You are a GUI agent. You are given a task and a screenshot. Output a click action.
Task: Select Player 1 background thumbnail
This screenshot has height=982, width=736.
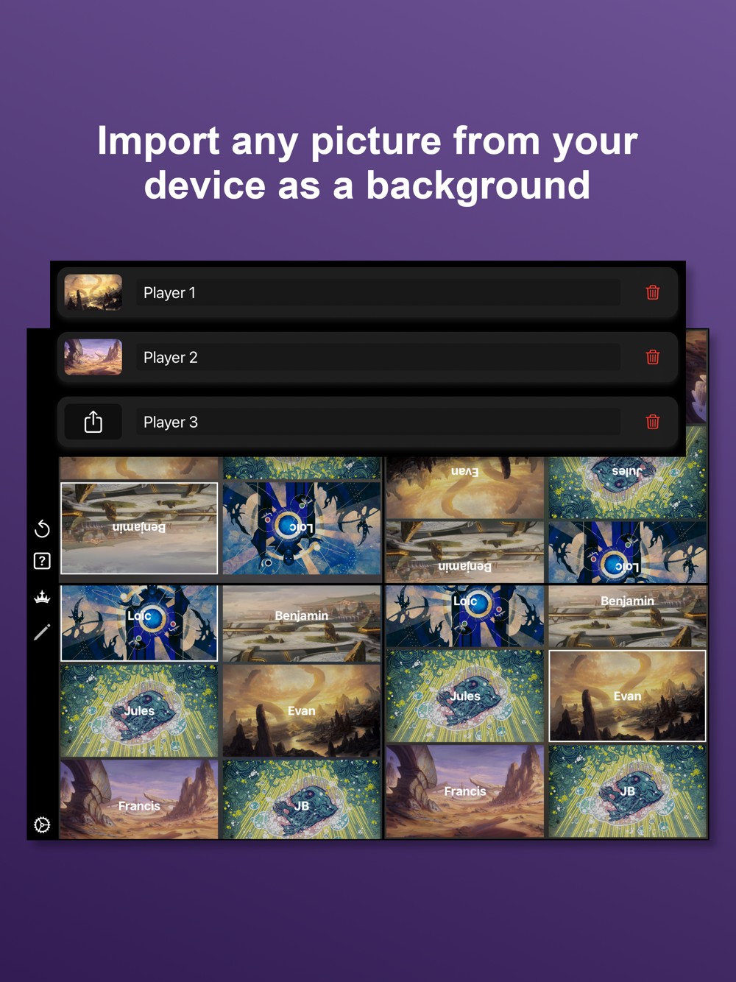(x=93, y=292)
